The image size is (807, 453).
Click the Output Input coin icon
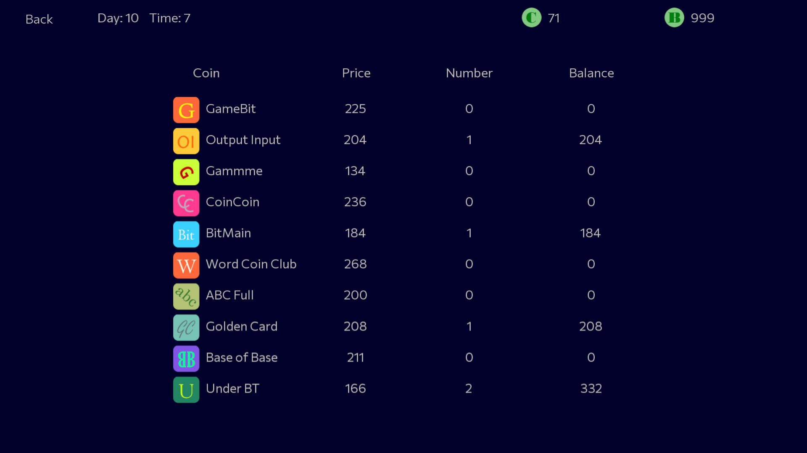[x=186, y=141]
